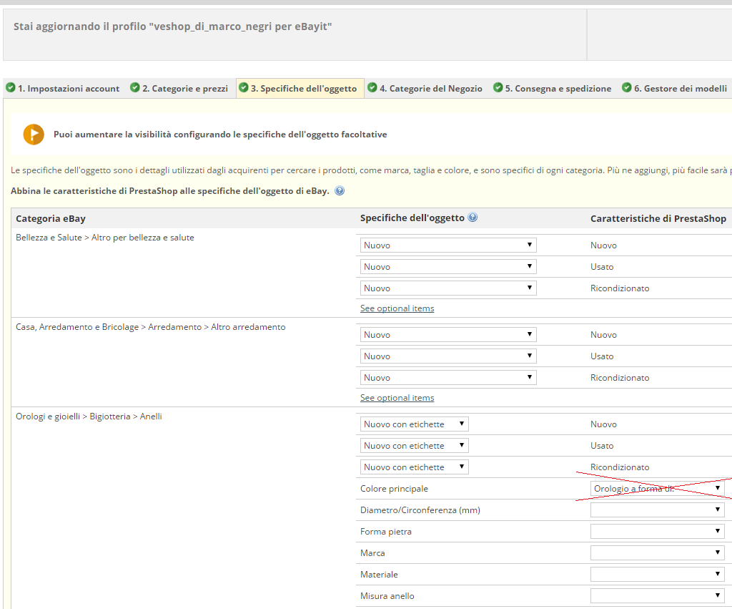
Task: Click the 'Stai aggiornando il profilo' heading
Action: [x=173, y=26]
